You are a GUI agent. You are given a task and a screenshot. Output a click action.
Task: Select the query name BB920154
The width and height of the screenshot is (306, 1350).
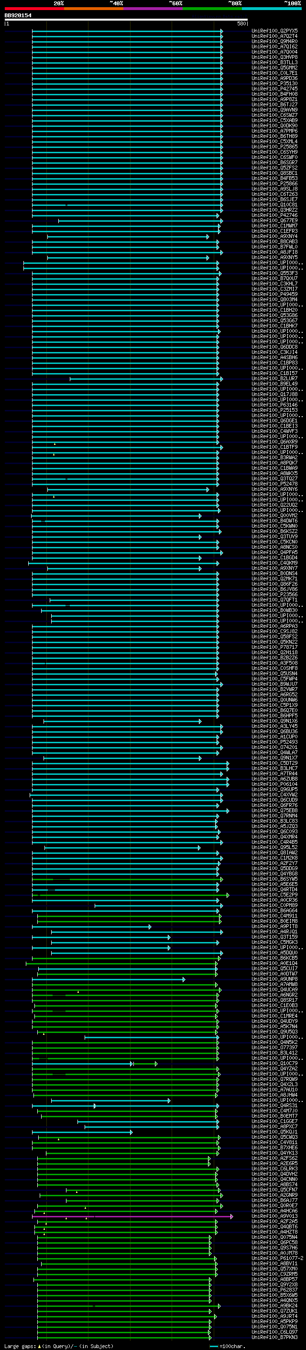(18, 15)
